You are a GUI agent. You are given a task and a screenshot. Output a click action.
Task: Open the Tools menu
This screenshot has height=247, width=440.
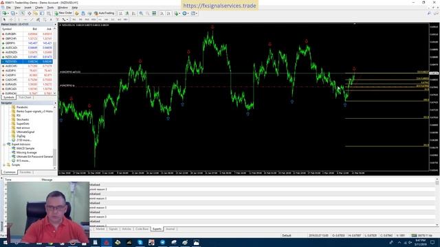pyautogui.click(x=50, y=8)
